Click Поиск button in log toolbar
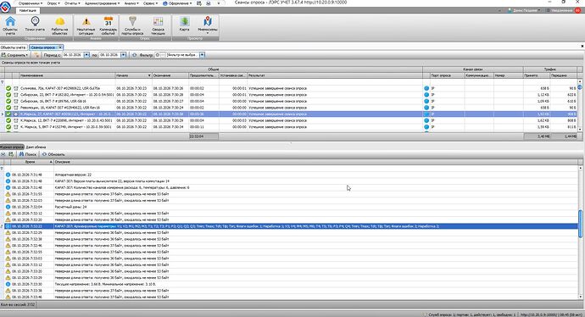The image size is (585, 317). coord(28,154)
